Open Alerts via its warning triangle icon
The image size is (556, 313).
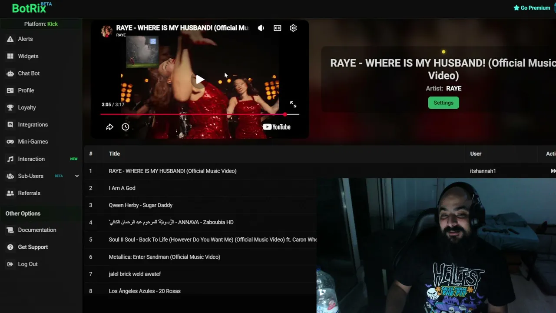10,39
